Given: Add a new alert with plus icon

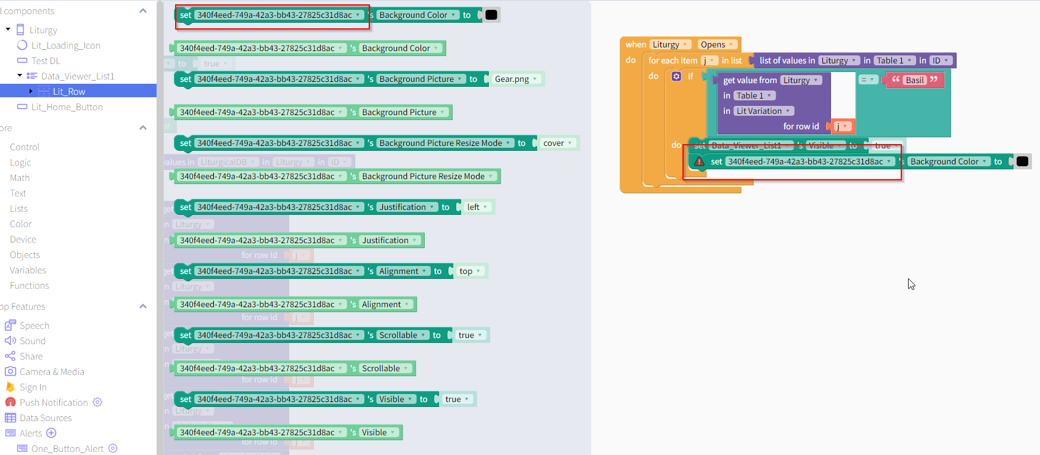Looking at the screenshot, I should [51, 433].
